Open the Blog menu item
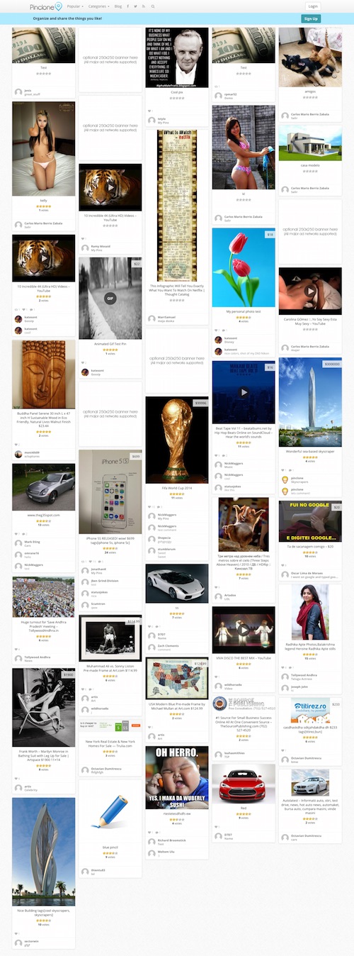 pos(118,6)
